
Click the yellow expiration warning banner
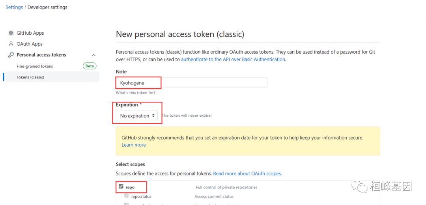pyautogui.click(x=248, y=141)
